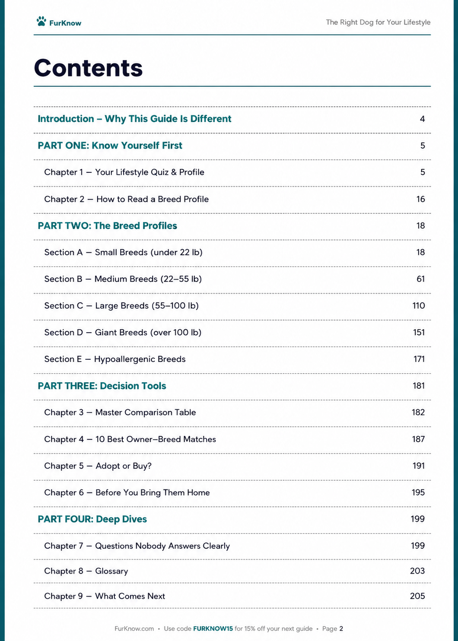Navigate to Section C – Large Breeds
This screenshot has width=458, height=641.
pos(232,306)
